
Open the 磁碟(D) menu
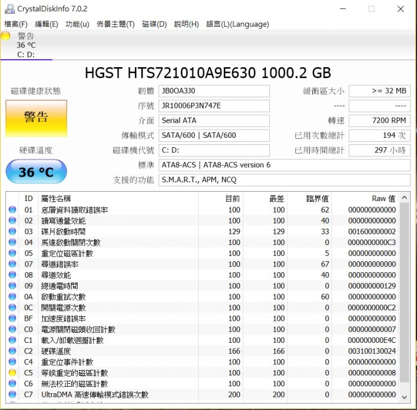click(155, 24)
